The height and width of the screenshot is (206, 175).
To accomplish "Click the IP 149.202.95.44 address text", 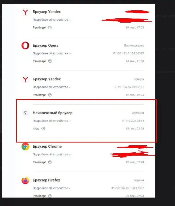I will 133,121.
